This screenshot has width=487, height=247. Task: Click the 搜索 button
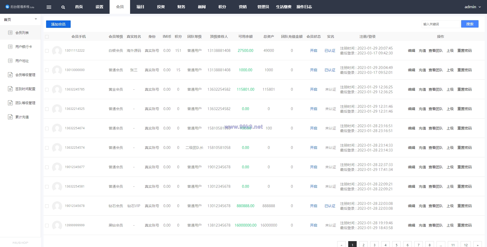pos(470,24)
